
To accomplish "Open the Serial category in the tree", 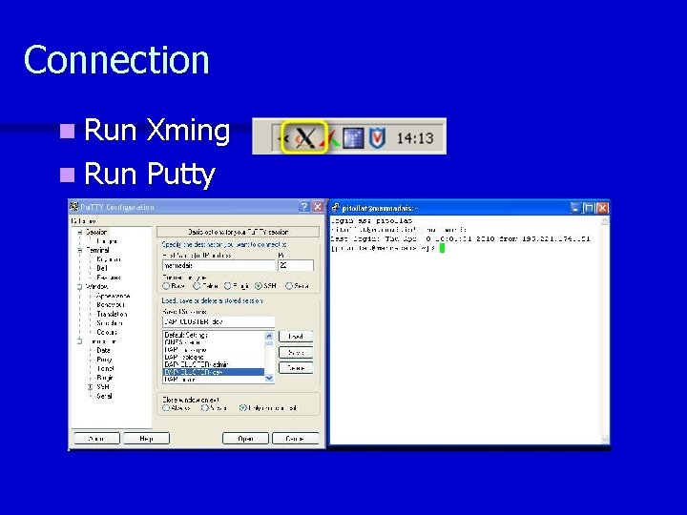I will [x=104, y=396].
